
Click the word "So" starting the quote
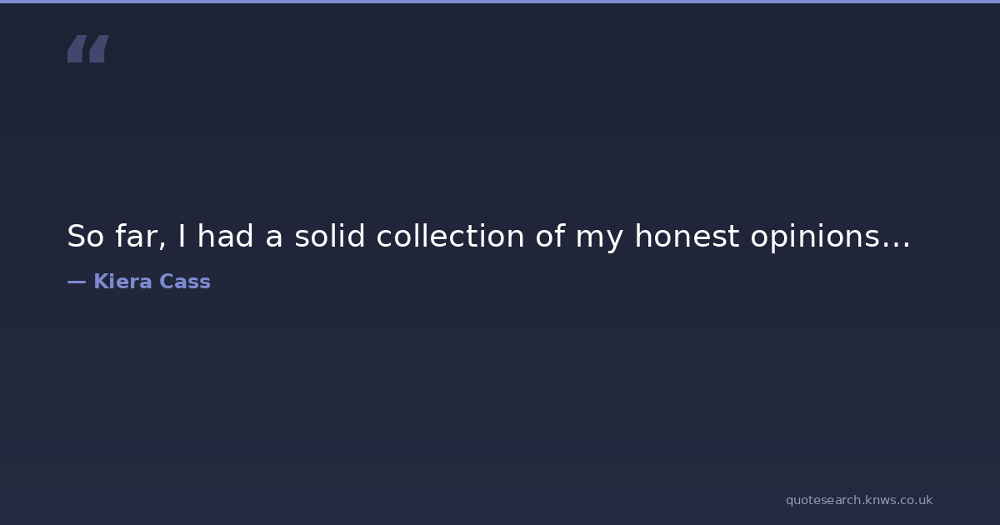tap(85, 237)
